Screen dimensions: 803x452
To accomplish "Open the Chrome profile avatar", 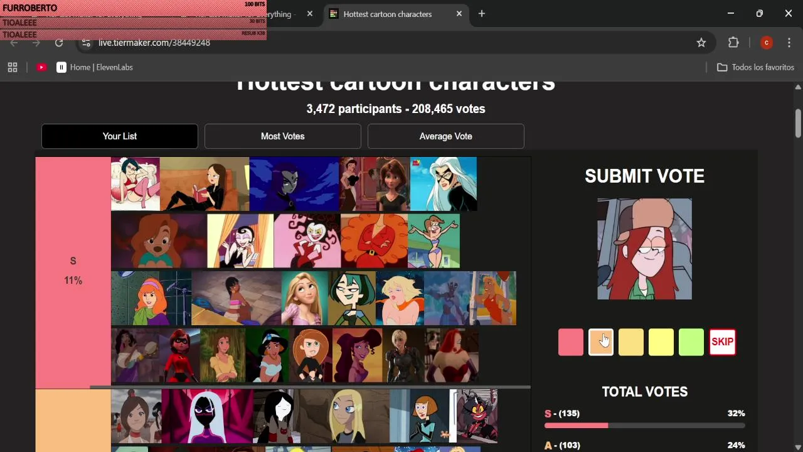I will coord(766,43).
